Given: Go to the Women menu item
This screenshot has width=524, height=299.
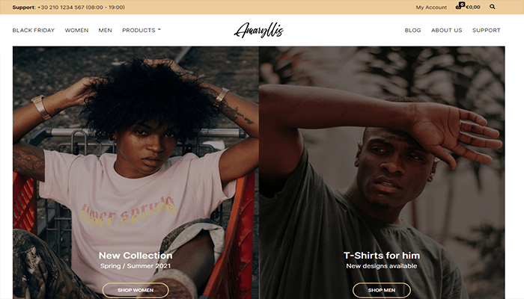Looking at the screenshot, I should pyautogui.click(x=76, y=31).
